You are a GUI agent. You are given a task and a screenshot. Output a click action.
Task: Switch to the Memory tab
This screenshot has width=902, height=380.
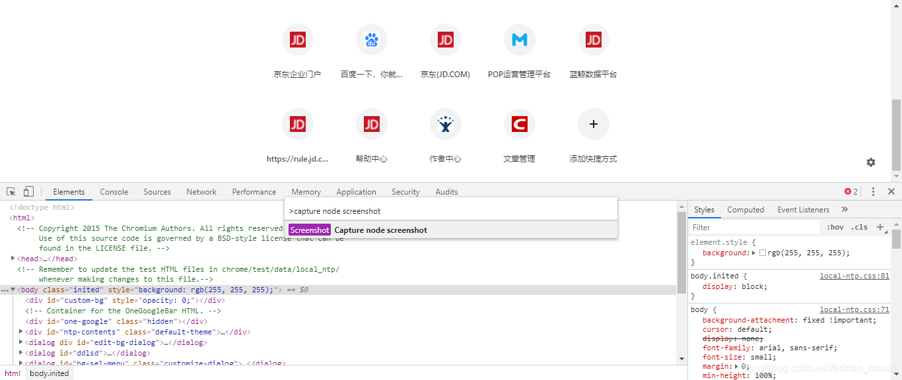[306, 192]
